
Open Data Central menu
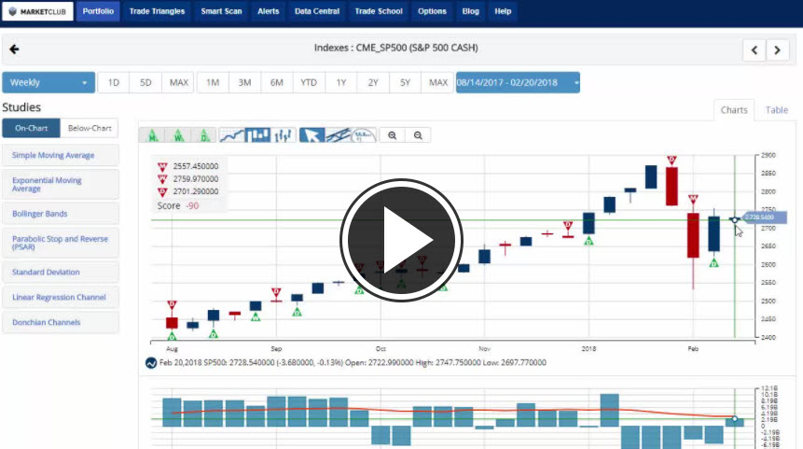coord(317,11)
